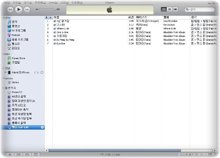220x158 pixels.
Task: Toggle shuffle playback
Action: coord(19,155)
